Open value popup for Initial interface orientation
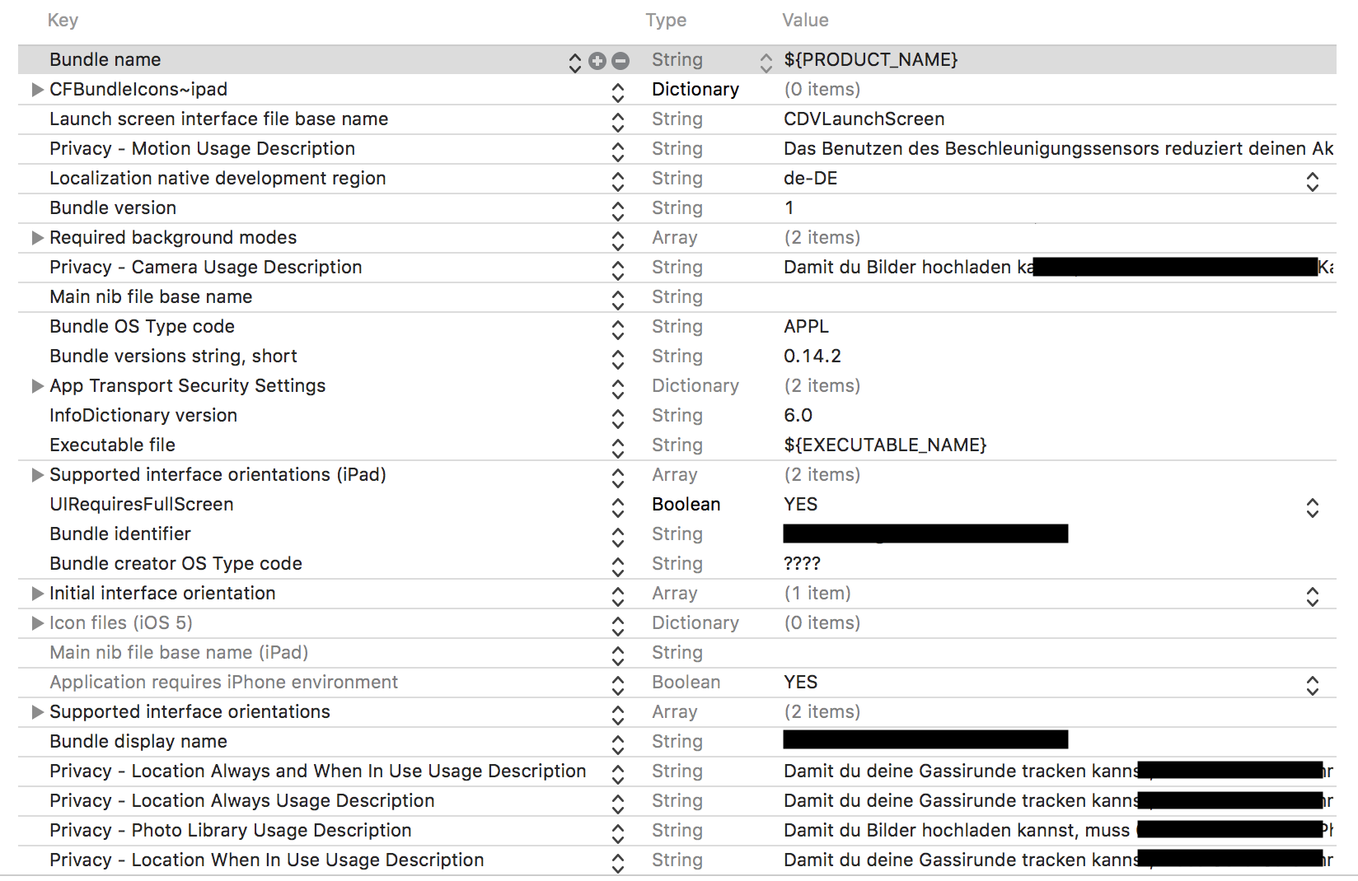Viewport: 1358px width, 881px height. 1313,596
